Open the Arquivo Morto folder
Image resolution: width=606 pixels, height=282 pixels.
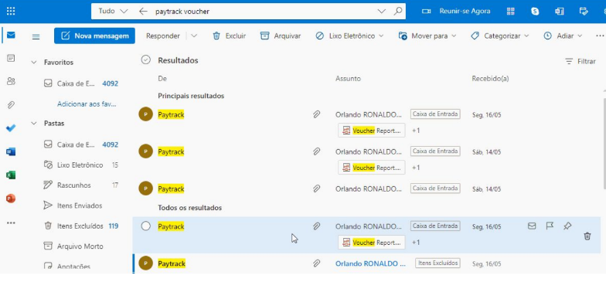[80, 246]
